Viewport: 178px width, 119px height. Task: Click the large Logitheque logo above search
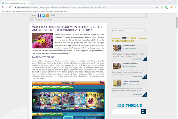pos(129,105)
